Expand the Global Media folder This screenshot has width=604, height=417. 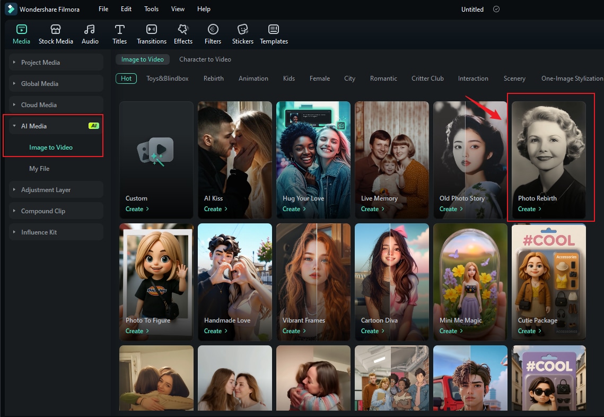[x=14, y=83]
